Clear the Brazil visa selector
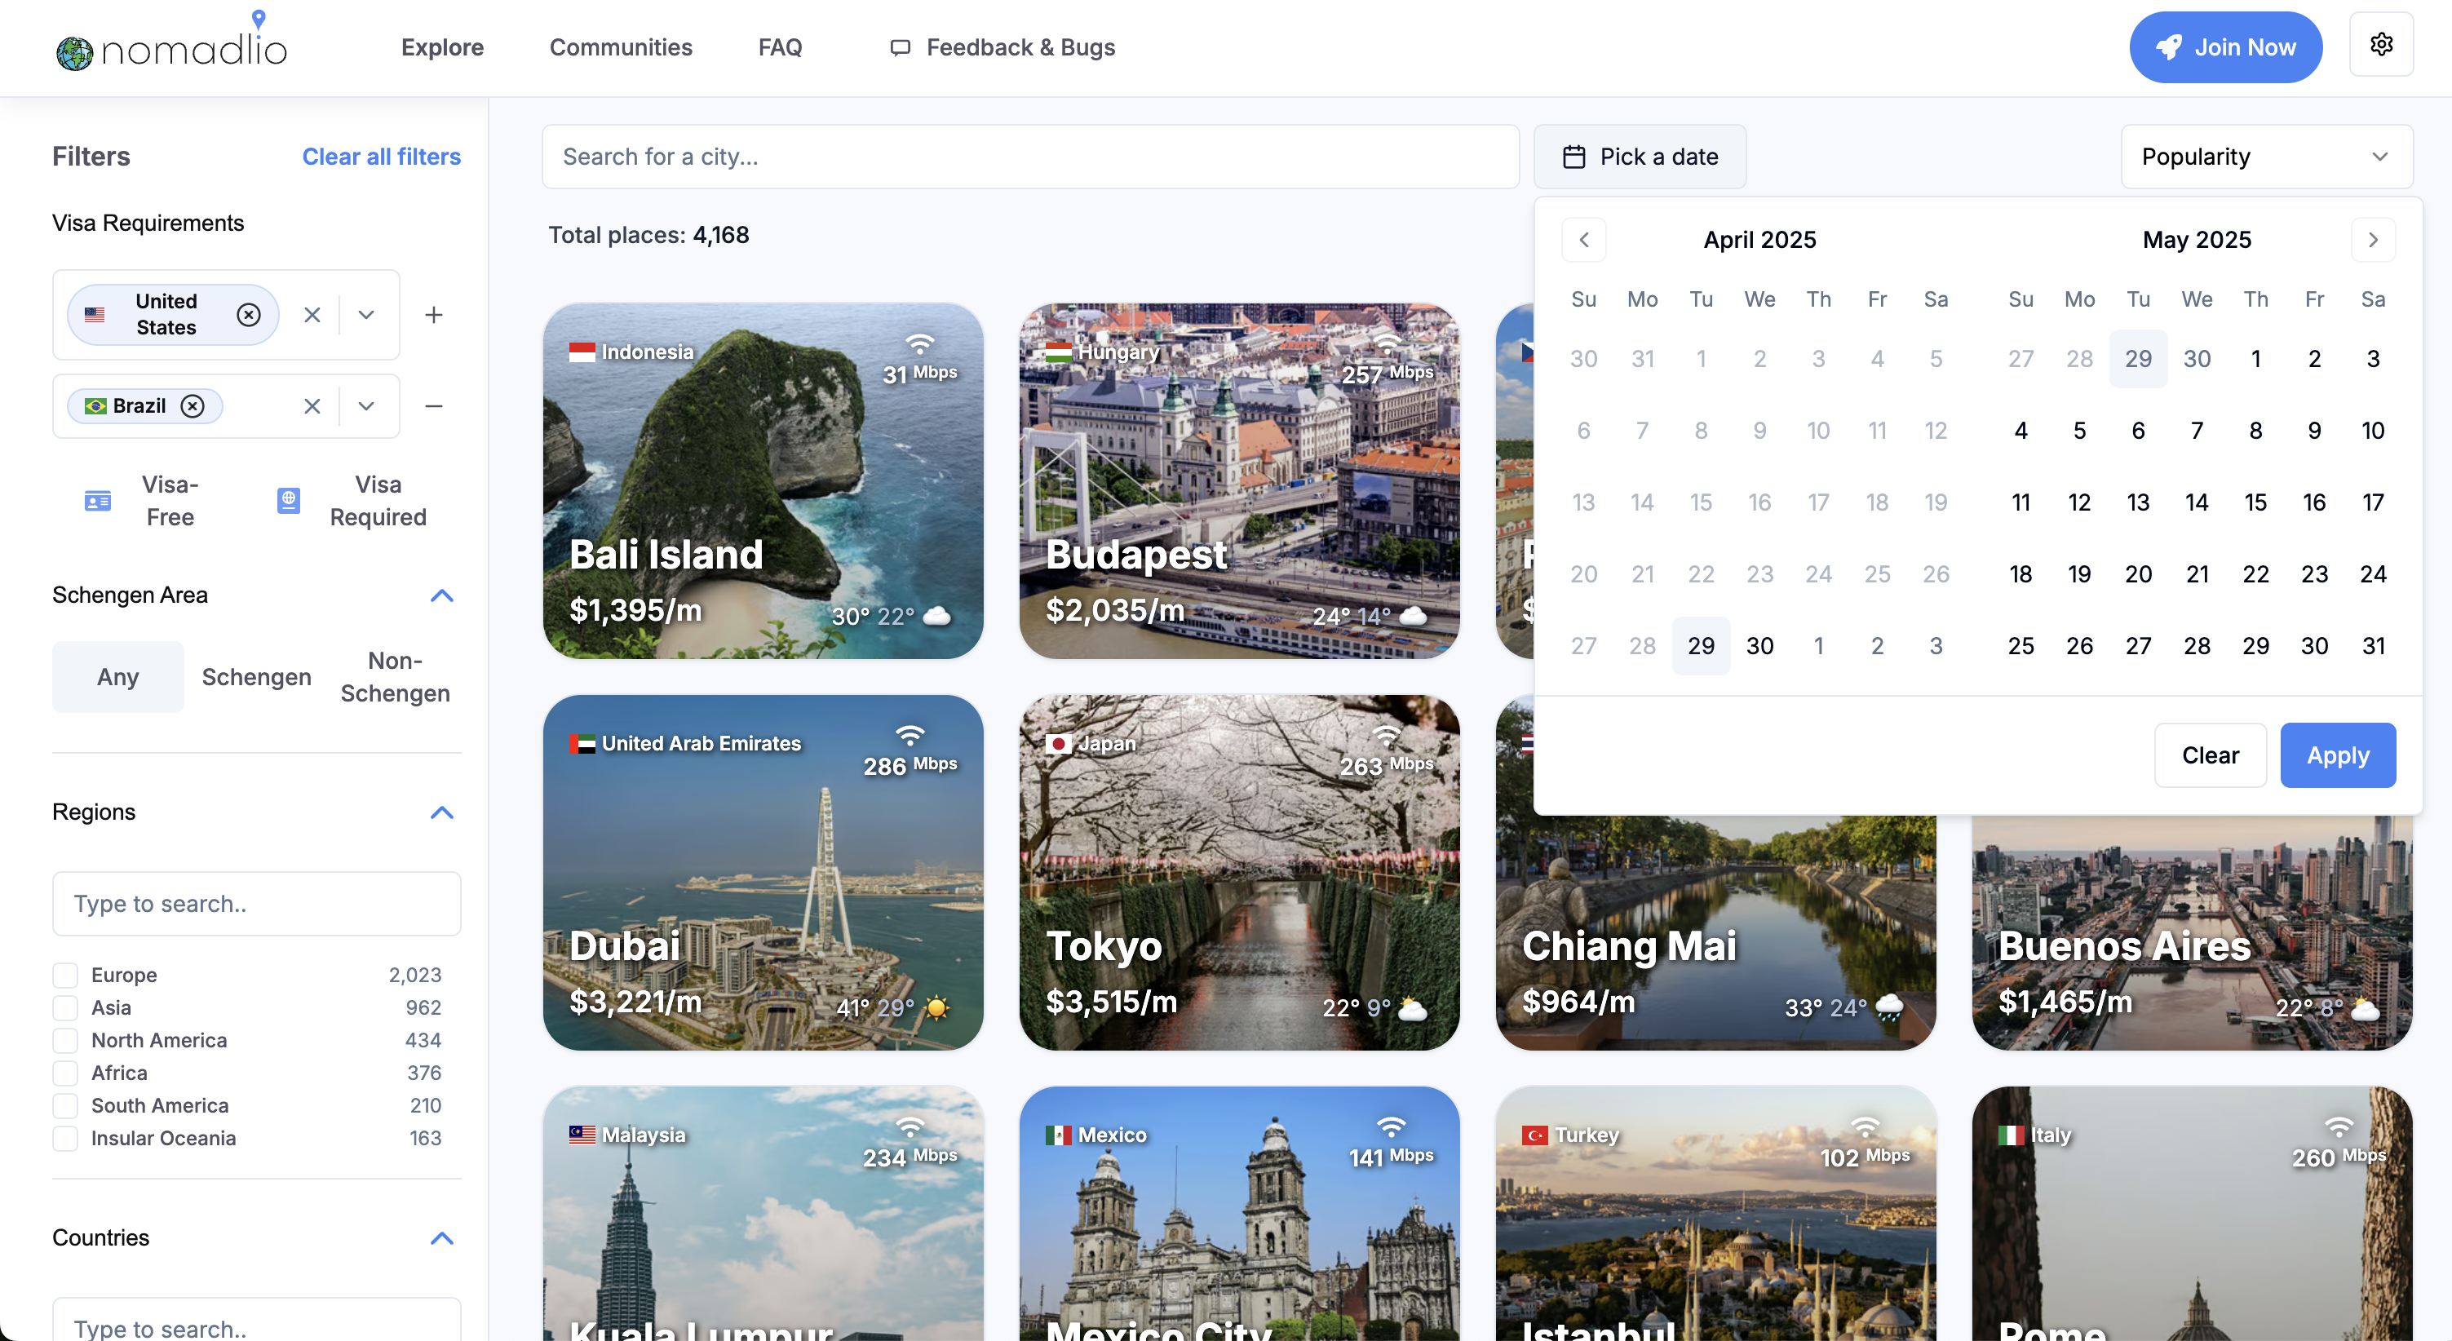Screen dimensions: 2452x1341 [312, 406]
